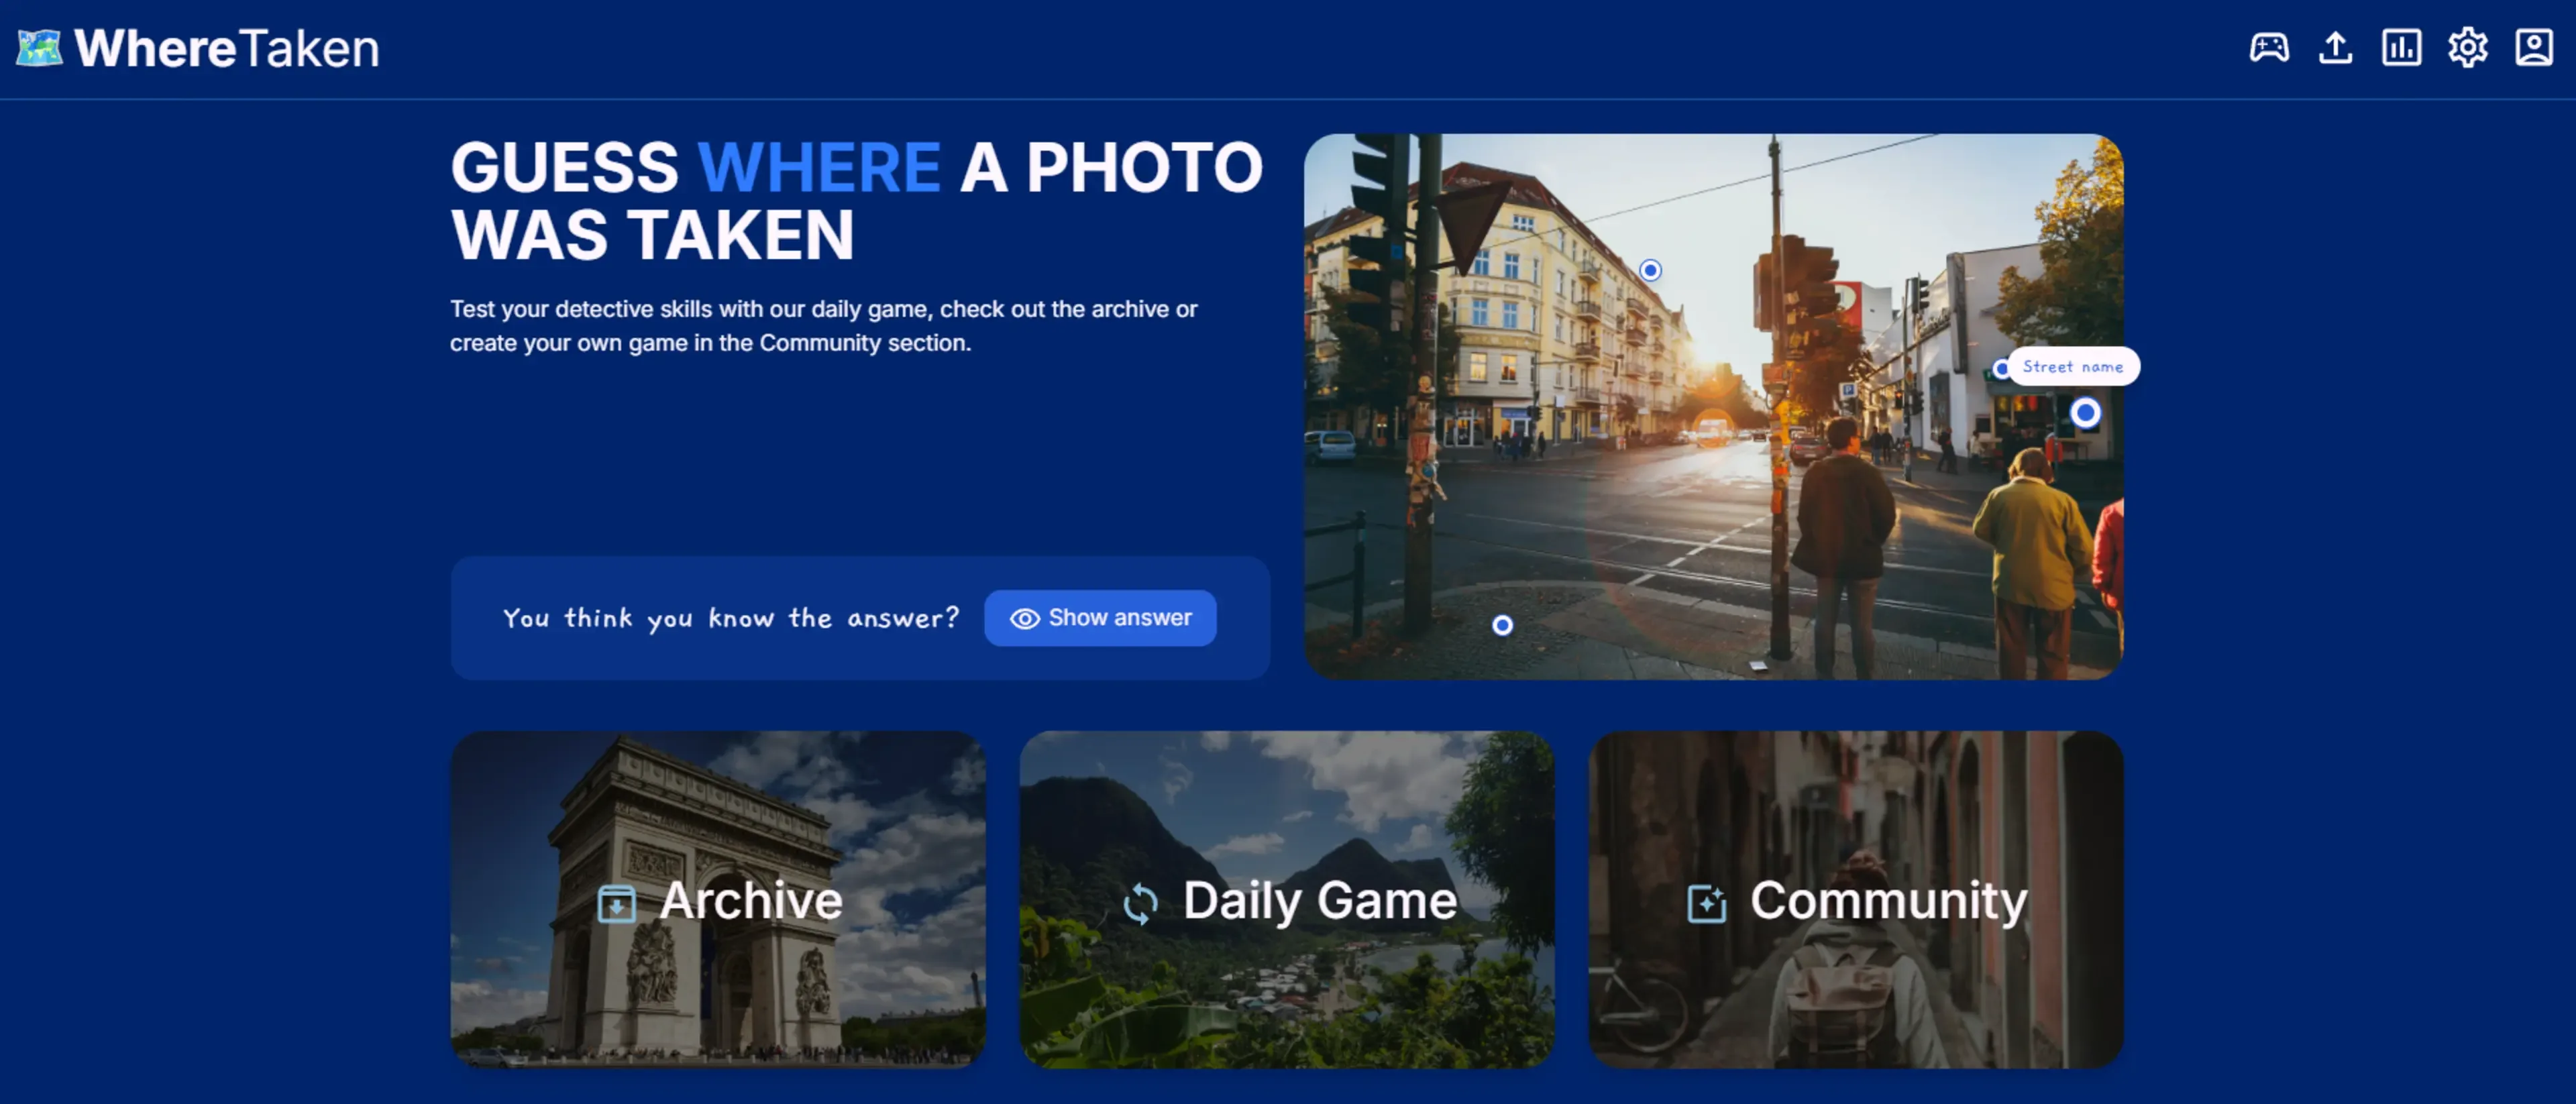Click the refresh arrows icon beside Daily Game
The height and width of the screenshot is (1104, 2576).
[1140, 903]
